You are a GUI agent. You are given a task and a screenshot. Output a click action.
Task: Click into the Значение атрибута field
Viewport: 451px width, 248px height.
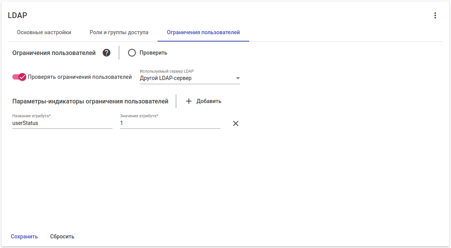click(170, 123)
